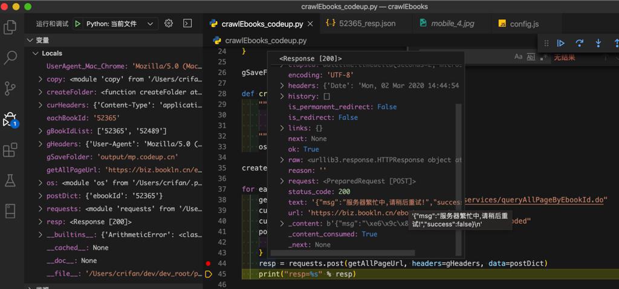Screen dimensions: 619x289
Task: Expand _content in the hover popup
Action: click(x=282, y=224)
